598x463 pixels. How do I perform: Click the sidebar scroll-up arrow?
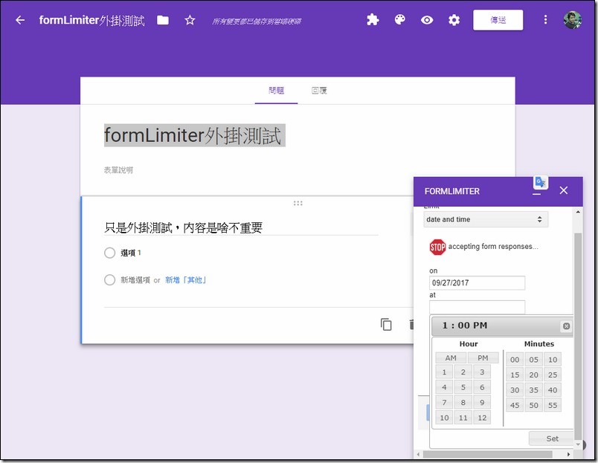point(578,212)
